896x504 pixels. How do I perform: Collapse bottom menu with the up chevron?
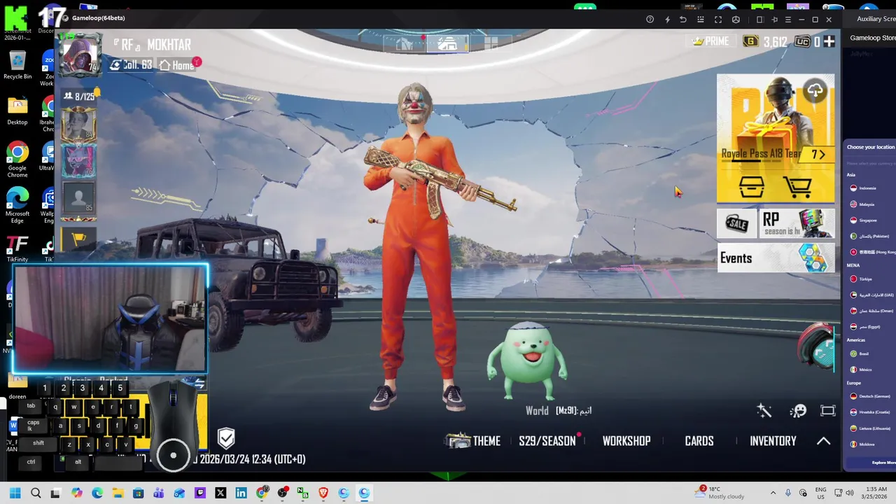[824, 441]
